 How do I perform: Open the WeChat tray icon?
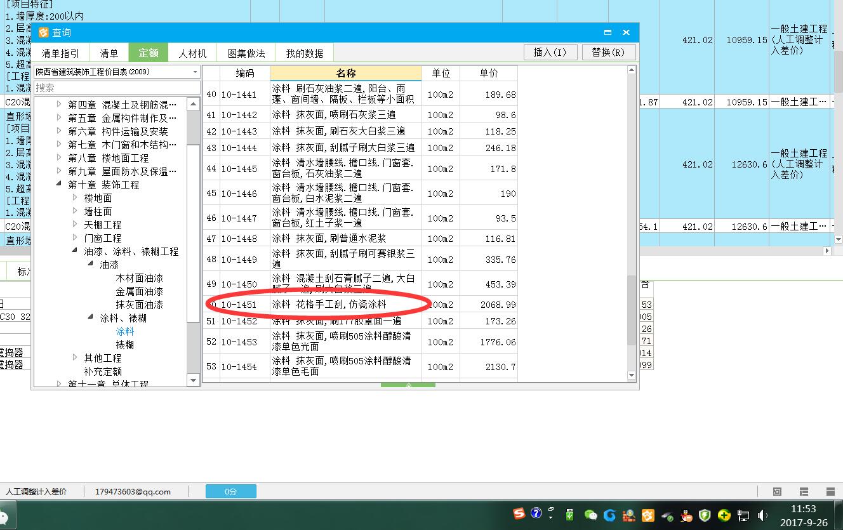(x=591, y=515)
